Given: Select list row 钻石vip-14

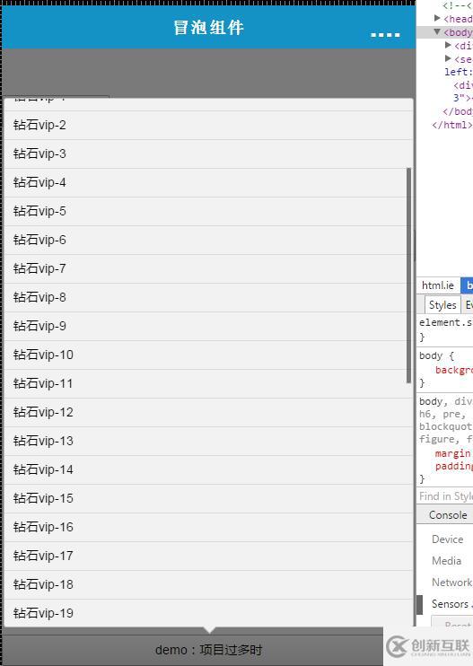Looking at the screenshot, I should [208, 469].
